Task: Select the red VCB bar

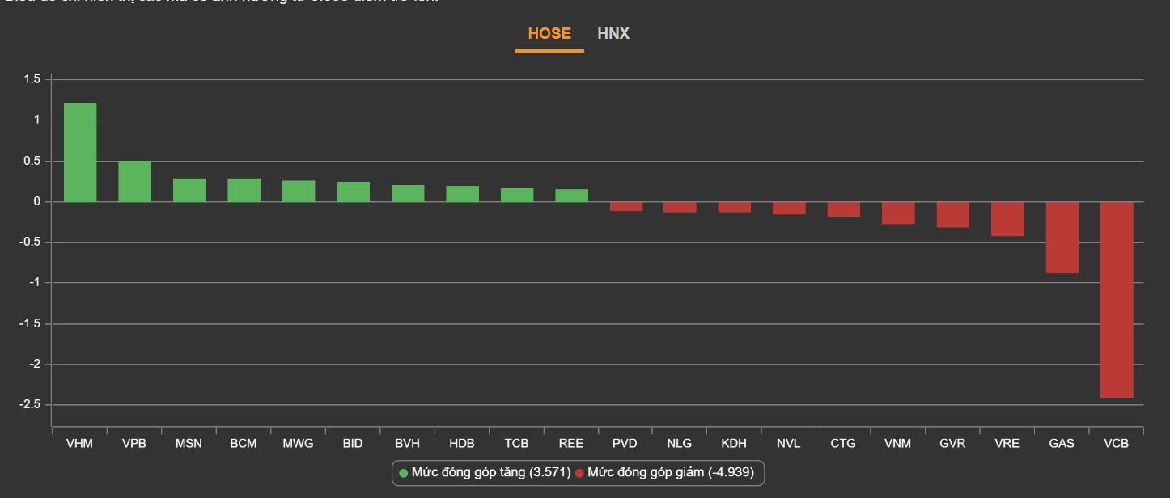Action: (1117, 299)
